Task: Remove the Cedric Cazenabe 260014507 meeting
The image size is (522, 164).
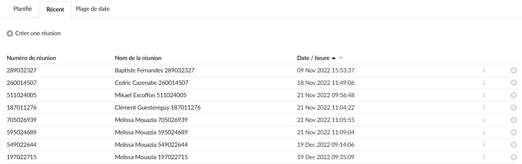Action: point(514,83)
